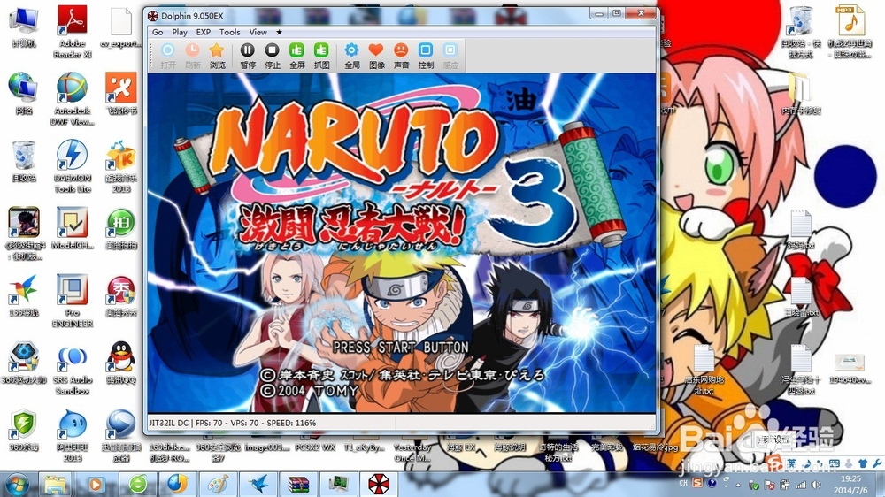Select the QQ penguin desktop shortcut
The width and height of the screenshot is (885, 497).
pos(120,363)
